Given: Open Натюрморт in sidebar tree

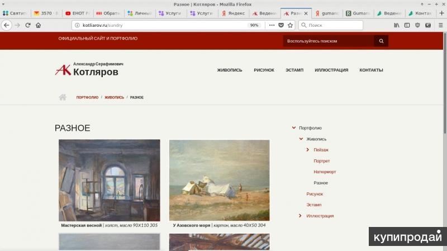Looking at the screenshot, I should tap(325, 172).
